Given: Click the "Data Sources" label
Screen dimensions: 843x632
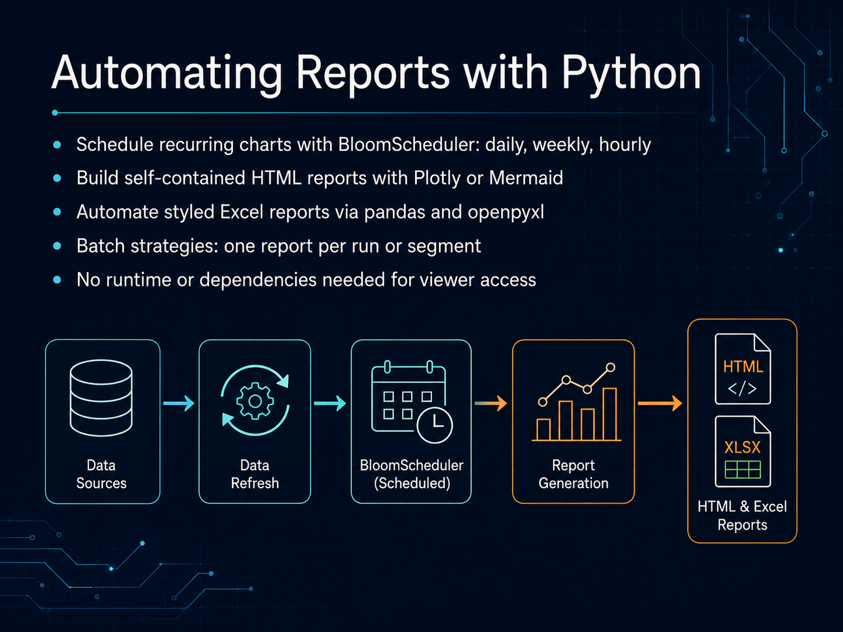Looking at the screenshot, I should [x=101, y=474].
